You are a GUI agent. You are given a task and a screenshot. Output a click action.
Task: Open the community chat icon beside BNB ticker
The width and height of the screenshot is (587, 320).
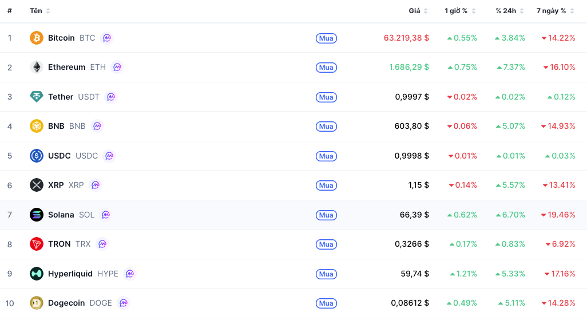[97, 126]
